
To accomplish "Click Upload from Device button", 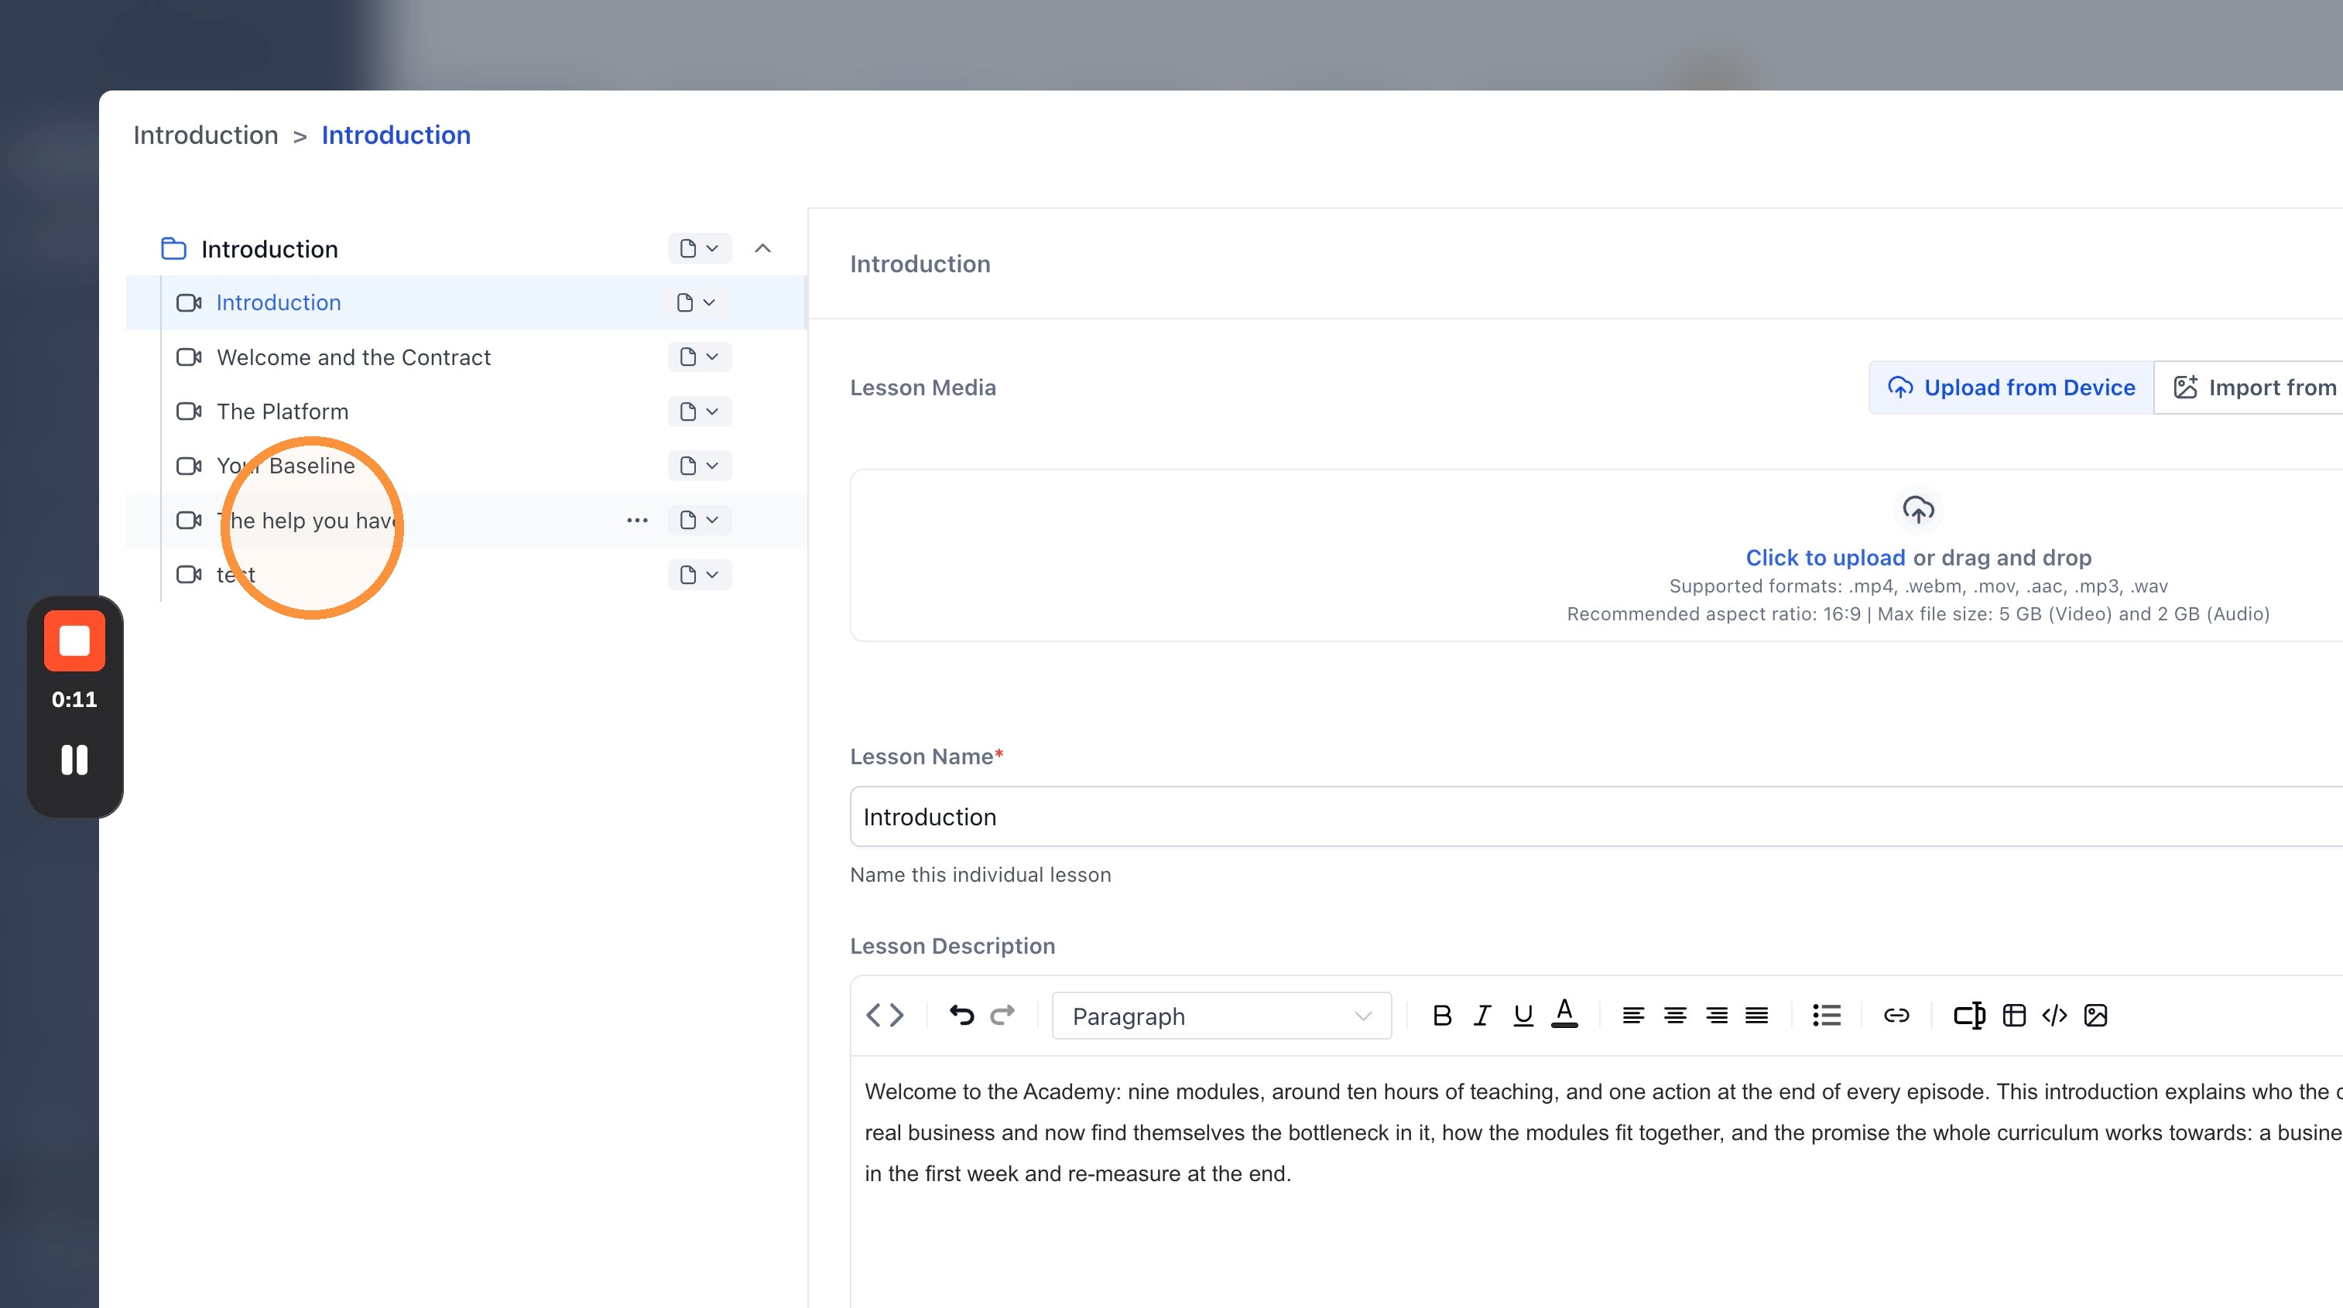I will click(x=2011, y=388).
